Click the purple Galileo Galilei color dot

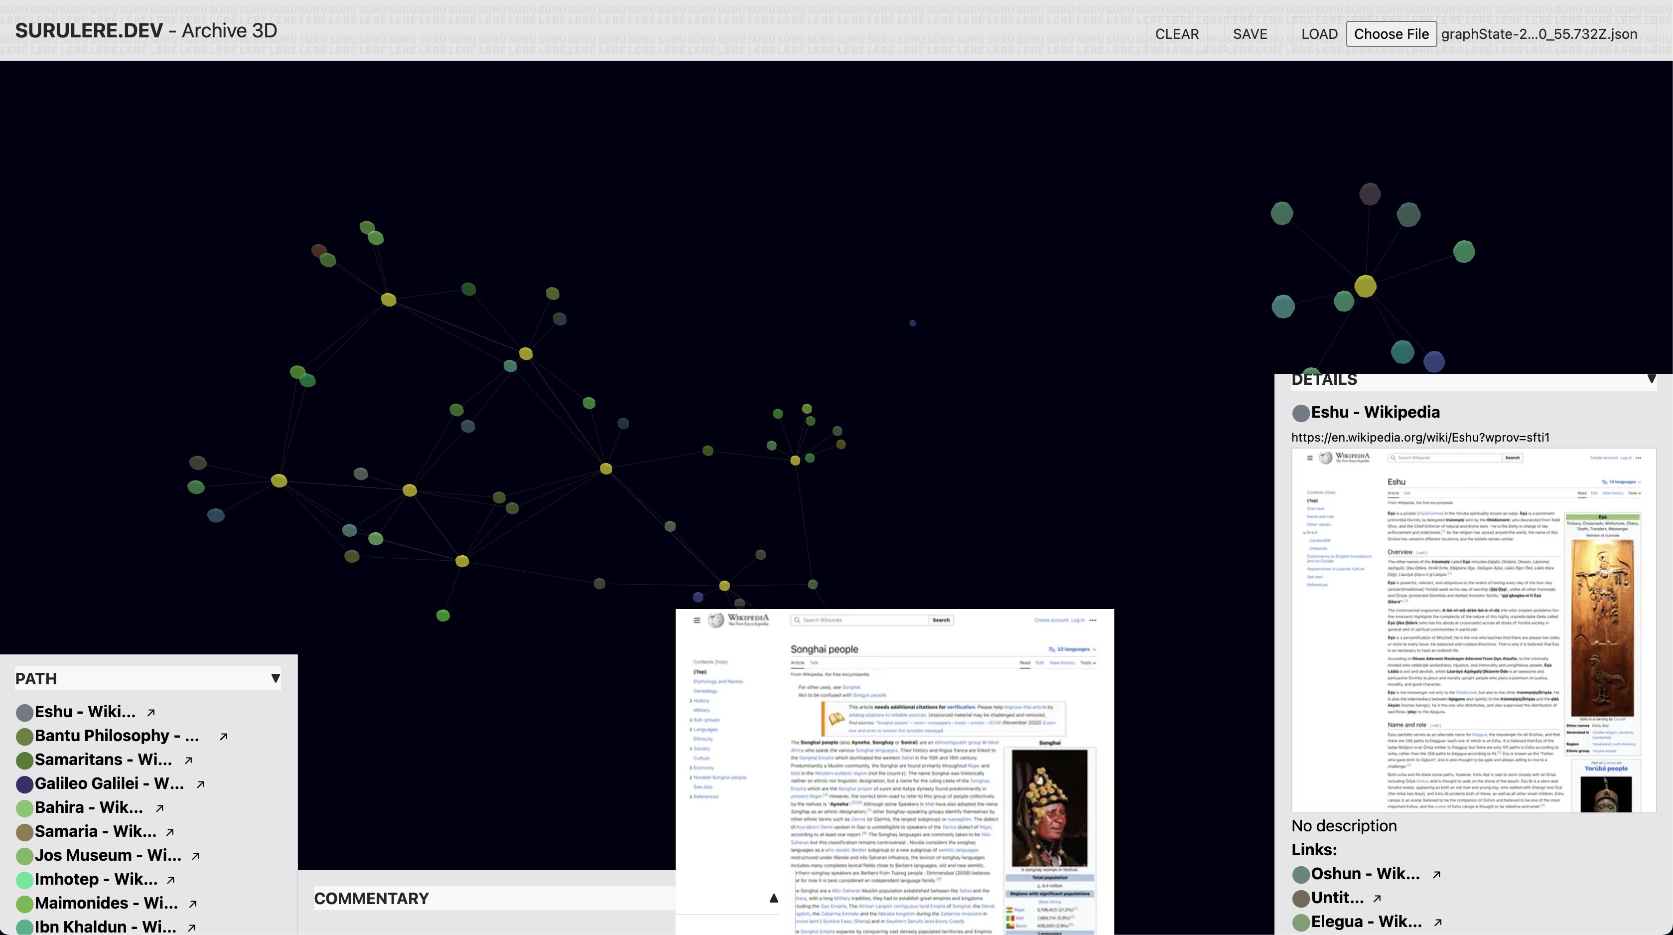pyautogui.click(x=25, y=784)
